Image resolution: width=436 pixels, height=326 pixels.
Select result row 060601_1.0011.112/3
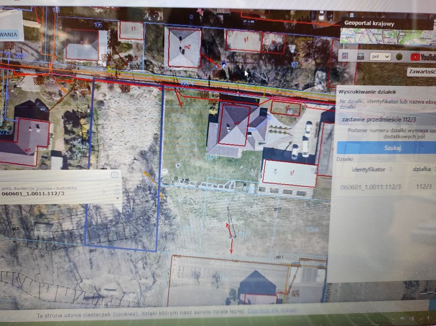coord(386,187)
